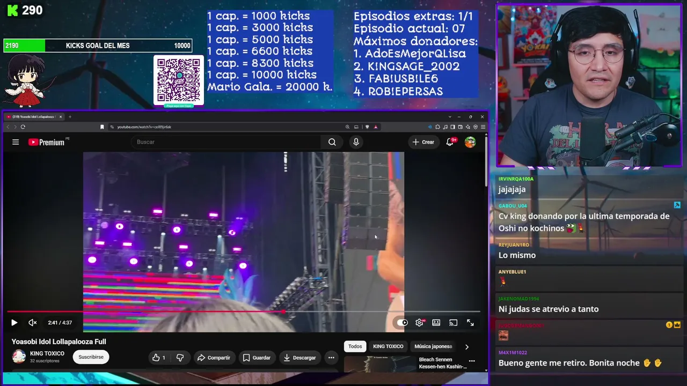Switch to the Yoasobi Idol Lollapalooza tab
This screenshot has width=687, height=386.
coord(35,116)
